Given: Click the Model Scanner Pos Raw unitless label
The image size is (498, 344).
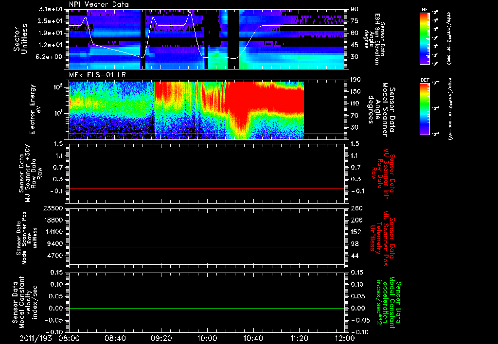Looking at the screenshot, I should (x=27, y=238).
